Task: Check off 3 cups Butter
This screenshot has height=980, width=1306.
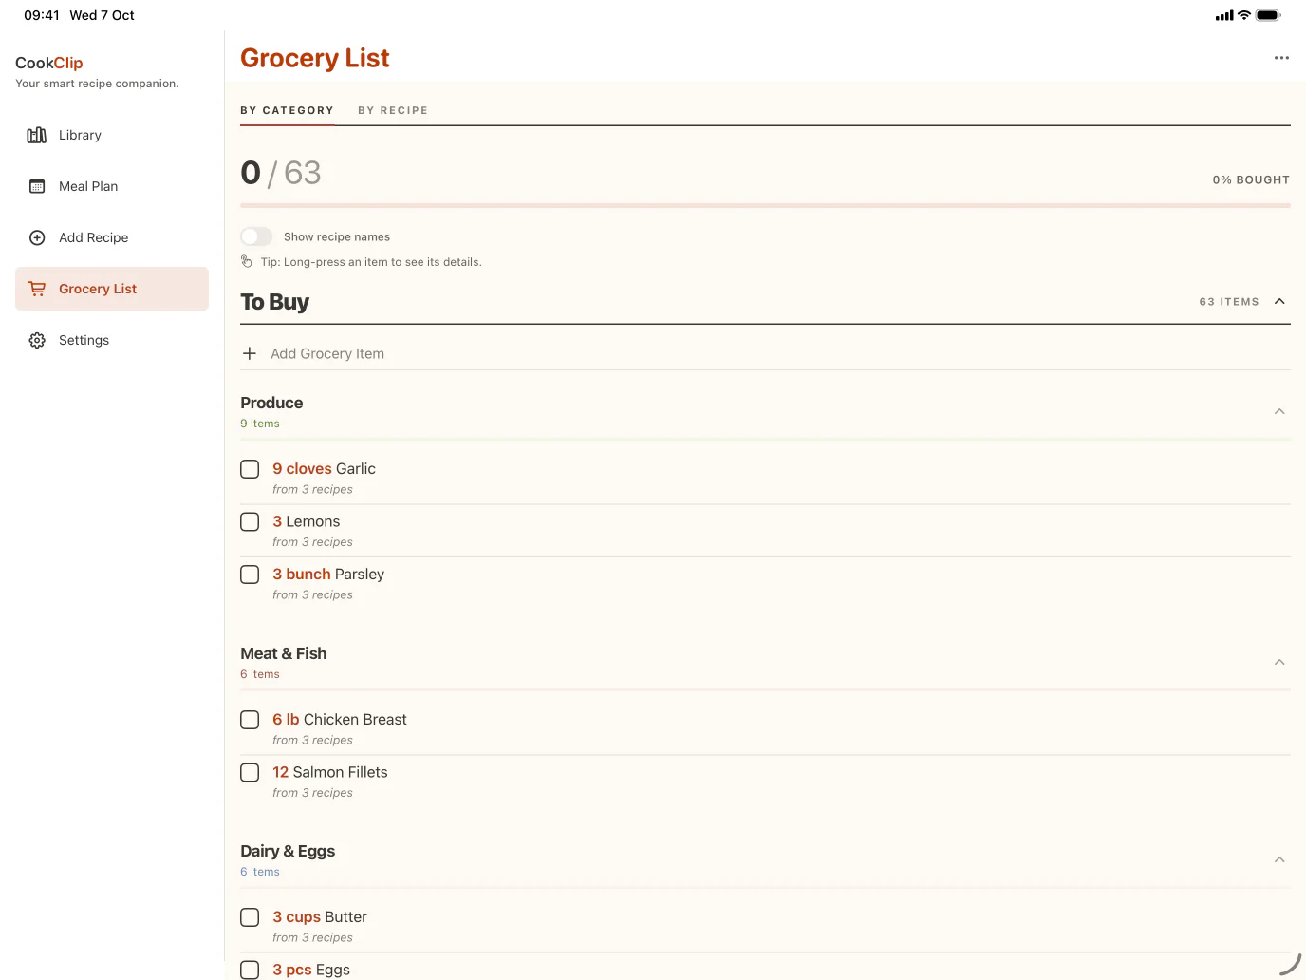Action: [x=250, y=917]
